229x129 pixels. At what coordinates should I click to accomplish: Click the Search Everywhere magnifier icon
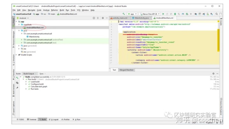click(x=217, y=14)
